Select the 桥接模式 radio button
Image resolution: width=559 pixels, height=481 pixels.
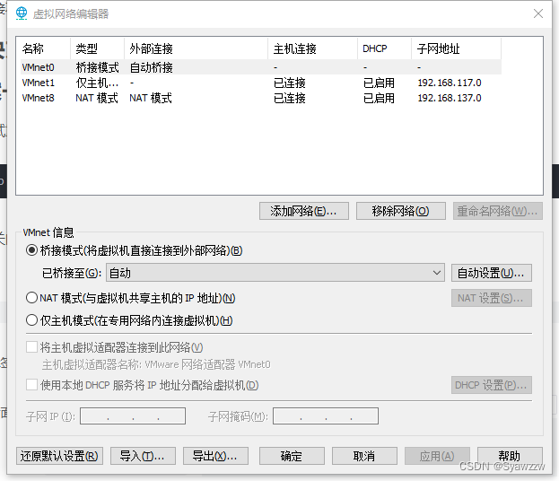[x=31, y=250]
